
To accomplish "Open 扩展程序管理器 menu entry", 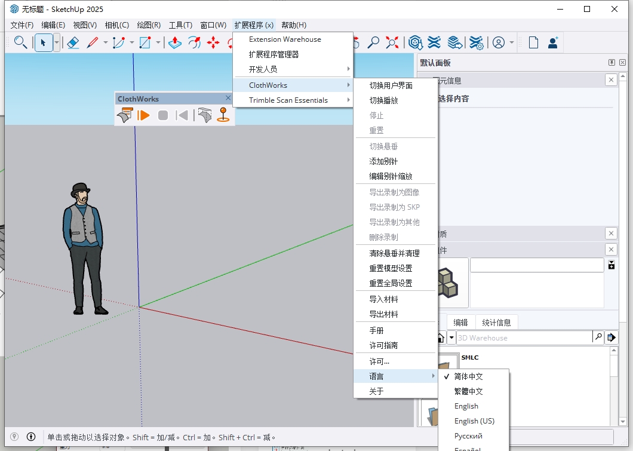I will pos(293,54).
